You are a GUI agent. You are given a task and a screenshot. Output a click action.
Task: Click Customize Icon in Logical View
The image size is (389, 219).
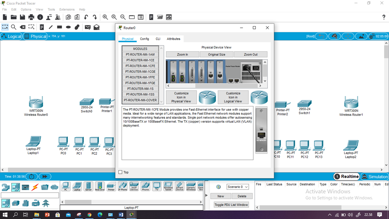point(233,97)
